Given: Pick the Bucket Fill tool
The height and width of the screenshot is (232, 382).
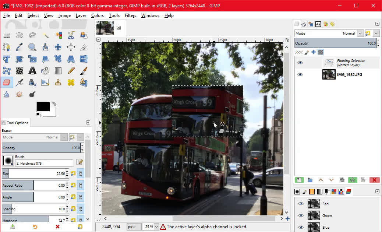Looking at the screenshot, I should tap(45, 70).
